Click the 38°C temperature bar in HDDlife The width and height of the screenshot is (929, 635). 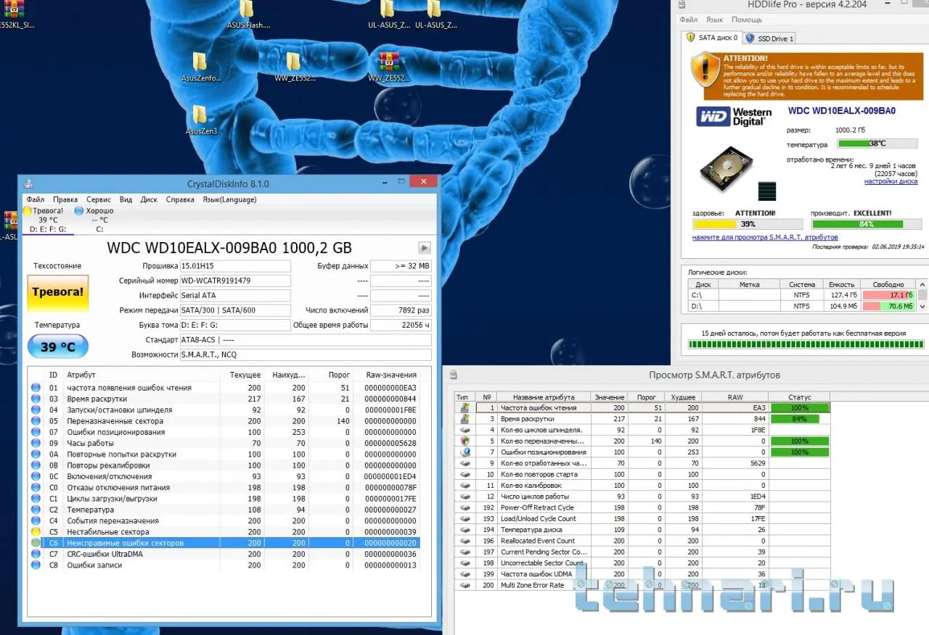pos(877,144)
